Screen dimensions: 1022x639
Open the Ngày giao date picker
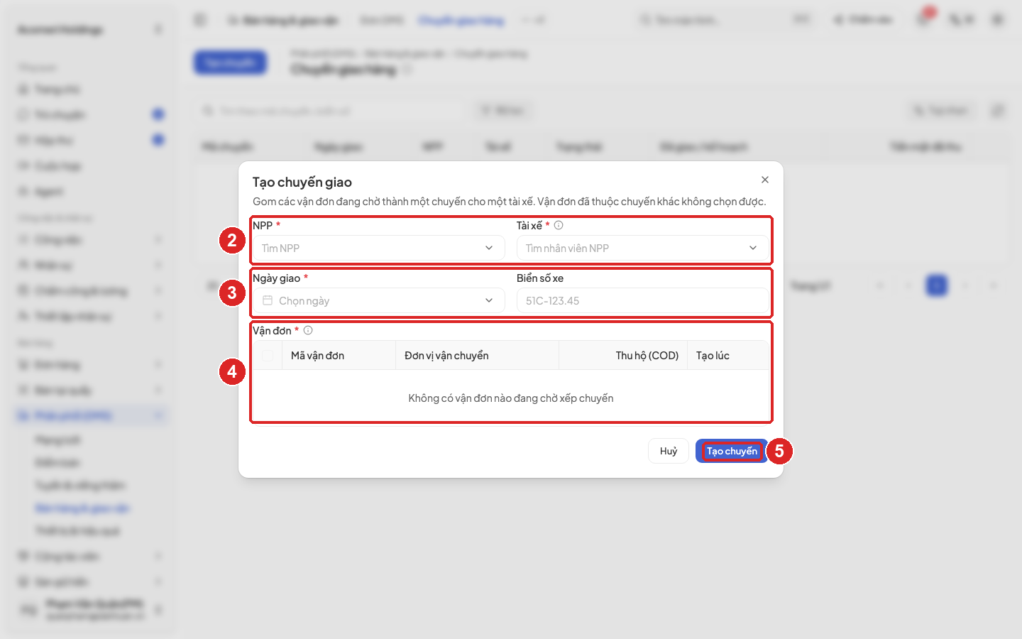[378, 300]
